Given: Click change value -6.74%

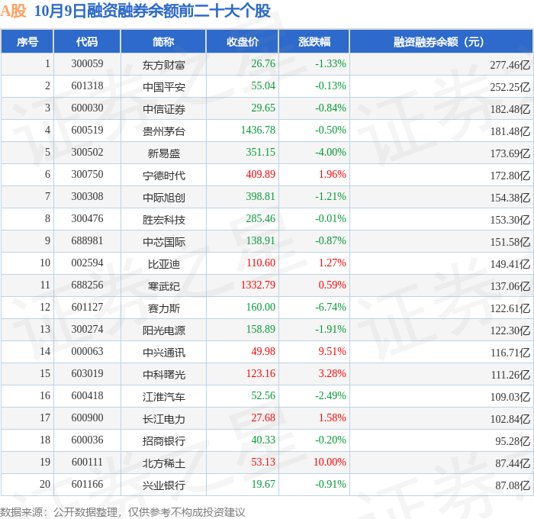Looking at the screenshot, I should 330,308.
